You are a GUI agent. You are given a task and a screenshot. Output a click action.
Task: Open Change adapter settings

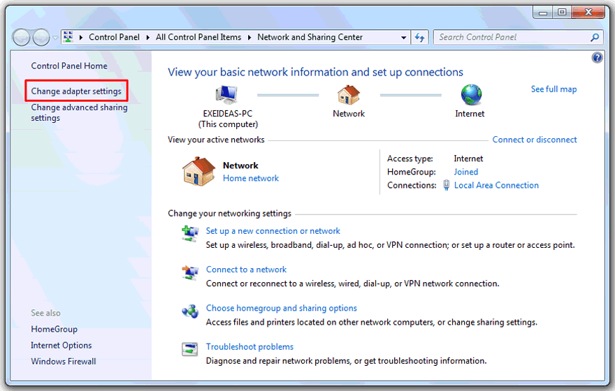tap(76, 91)
